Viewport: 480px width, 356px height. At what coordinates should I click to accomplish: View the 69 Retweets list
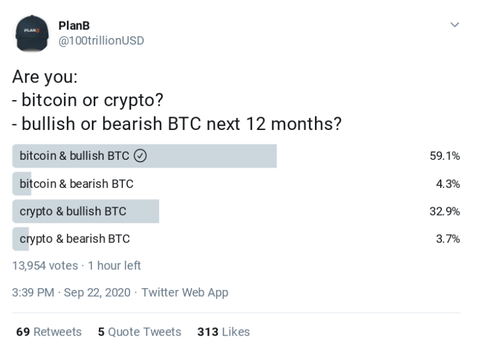tap(49, 332)
